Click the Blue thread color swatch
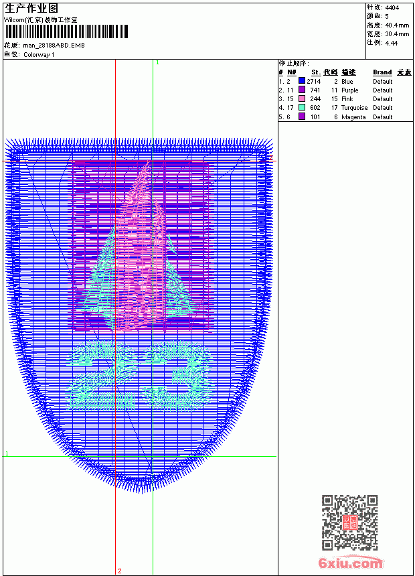415x576 pixels. click(x=302, y=81)
